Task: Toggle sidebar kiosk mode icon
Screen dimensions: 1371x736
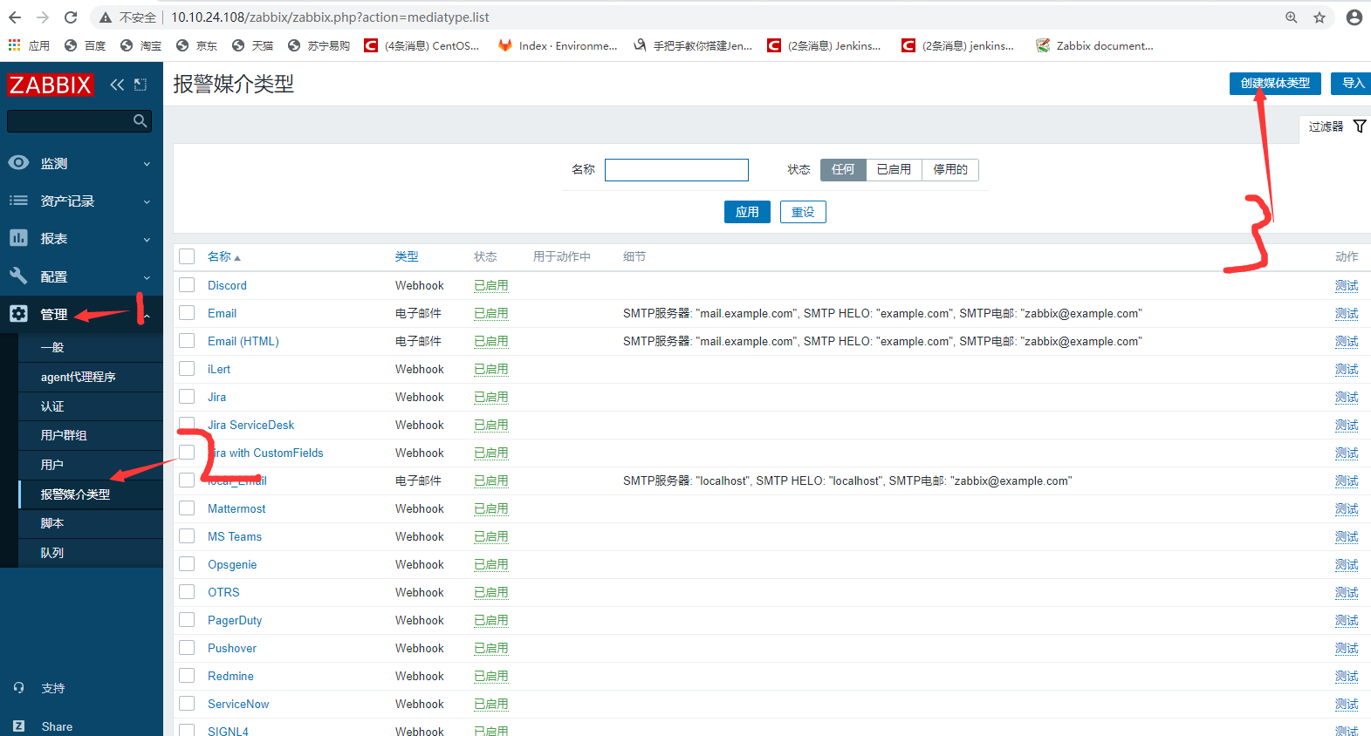Action: click(141, 85)
